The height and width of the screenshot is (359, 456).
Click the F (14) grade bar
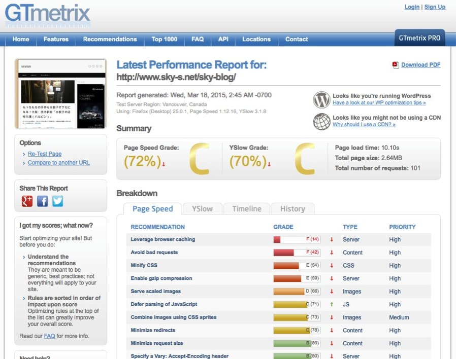click(x=297, y=239)
